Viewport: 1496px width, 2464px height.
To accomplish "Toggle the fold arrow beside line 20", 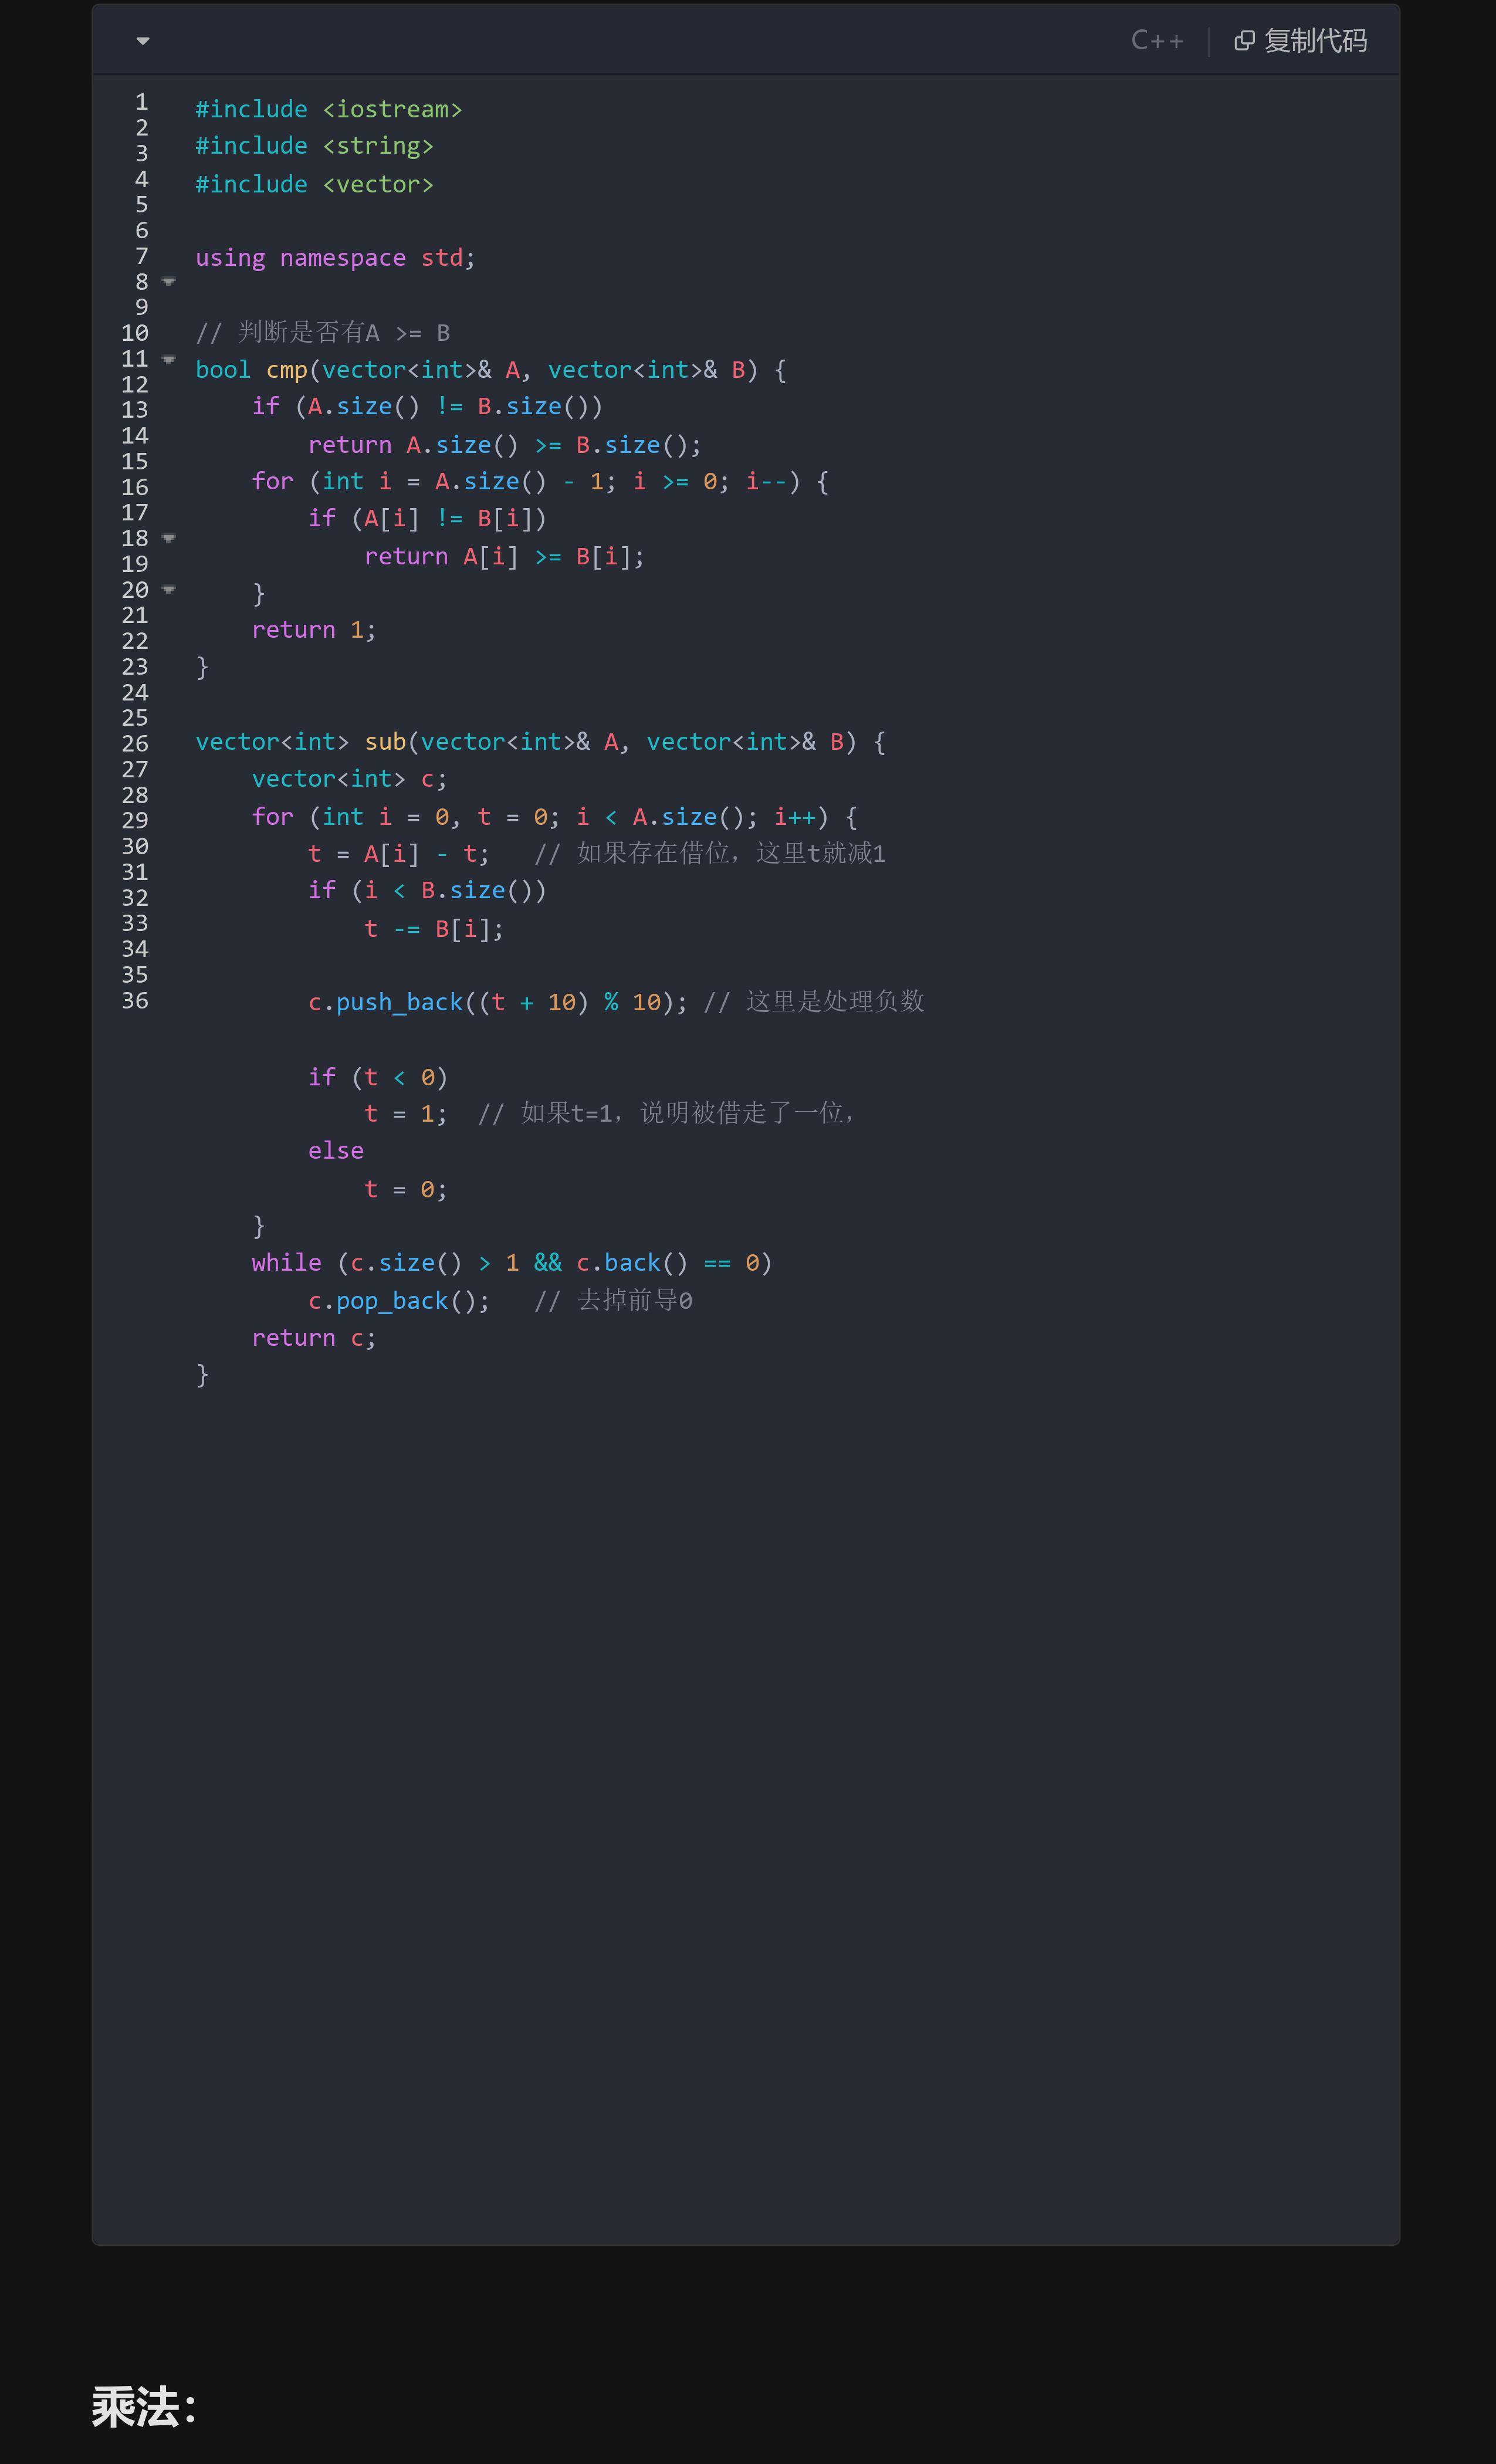I will [x=169, y=590].
